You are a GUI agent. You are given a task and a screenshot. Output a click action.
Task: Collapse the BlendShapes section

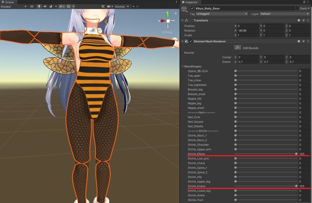click(x=183, y=66)
